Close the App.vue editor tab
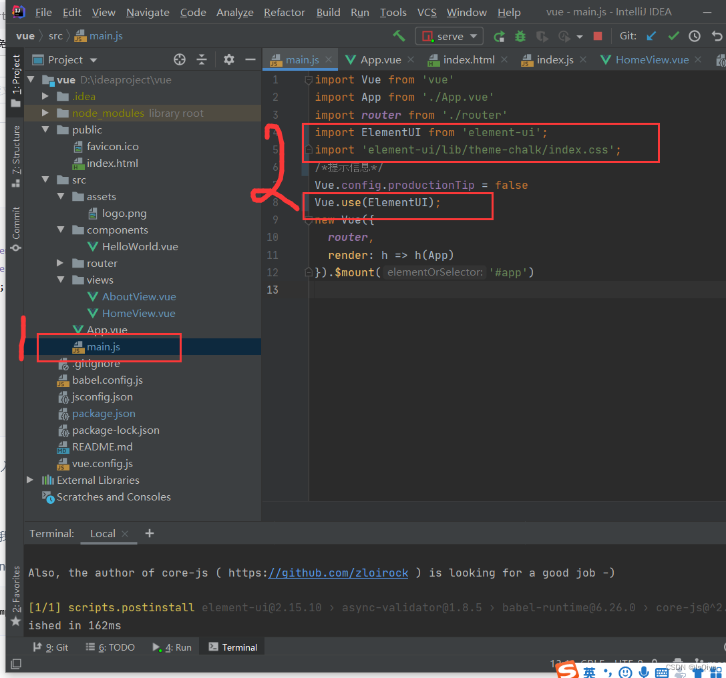Screen dimensions: 726x678 [x=411, y=59]
